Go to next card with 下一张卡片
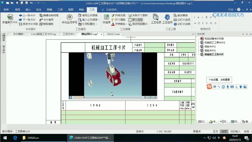This screenshot has height=142, width=252. tap(27, 20)
